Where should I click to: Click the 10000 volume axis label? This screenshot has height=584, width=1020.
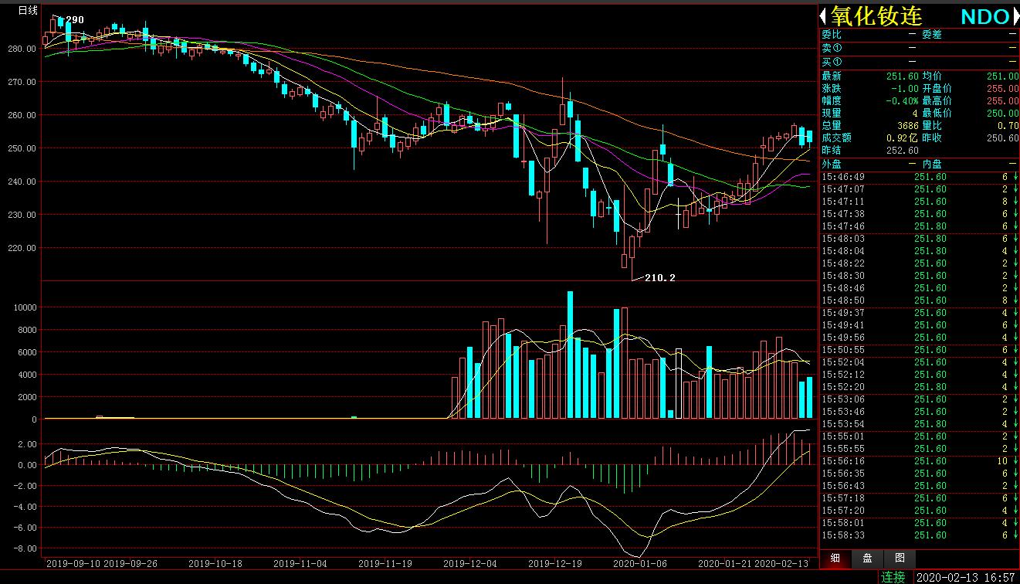(x=23, y=307)
